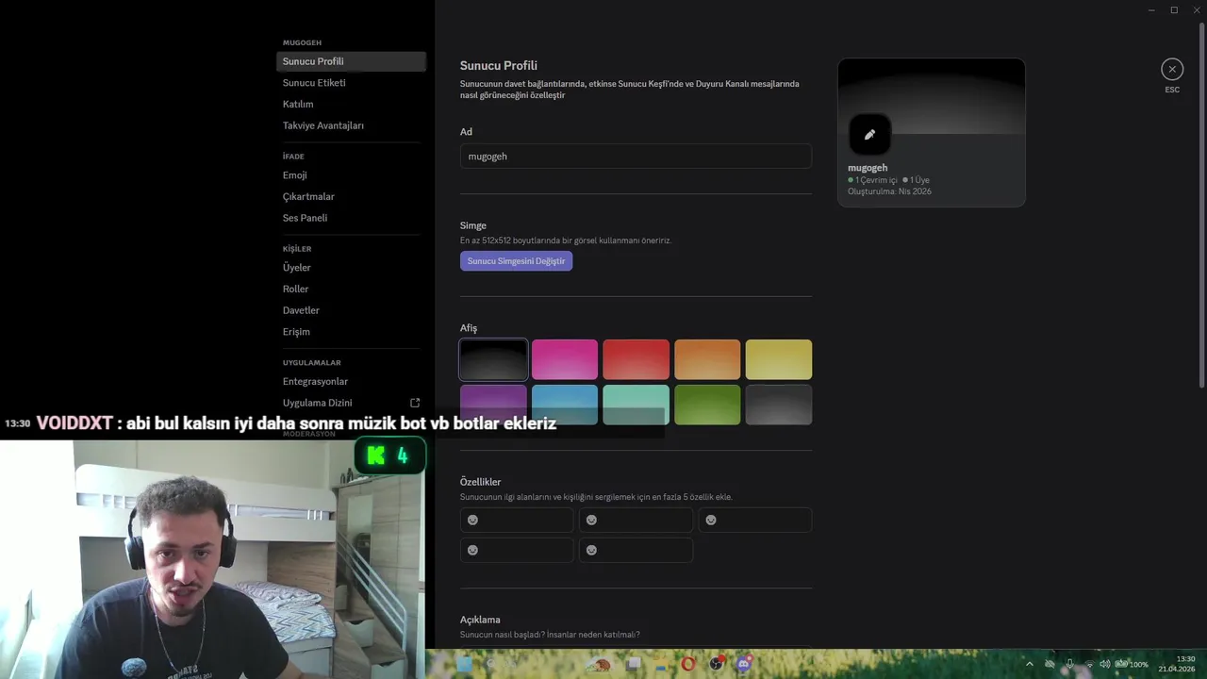The image size is (1207, 679).
Task: Open Sunucu Profili settings page
Action: (x=351, y=61)
